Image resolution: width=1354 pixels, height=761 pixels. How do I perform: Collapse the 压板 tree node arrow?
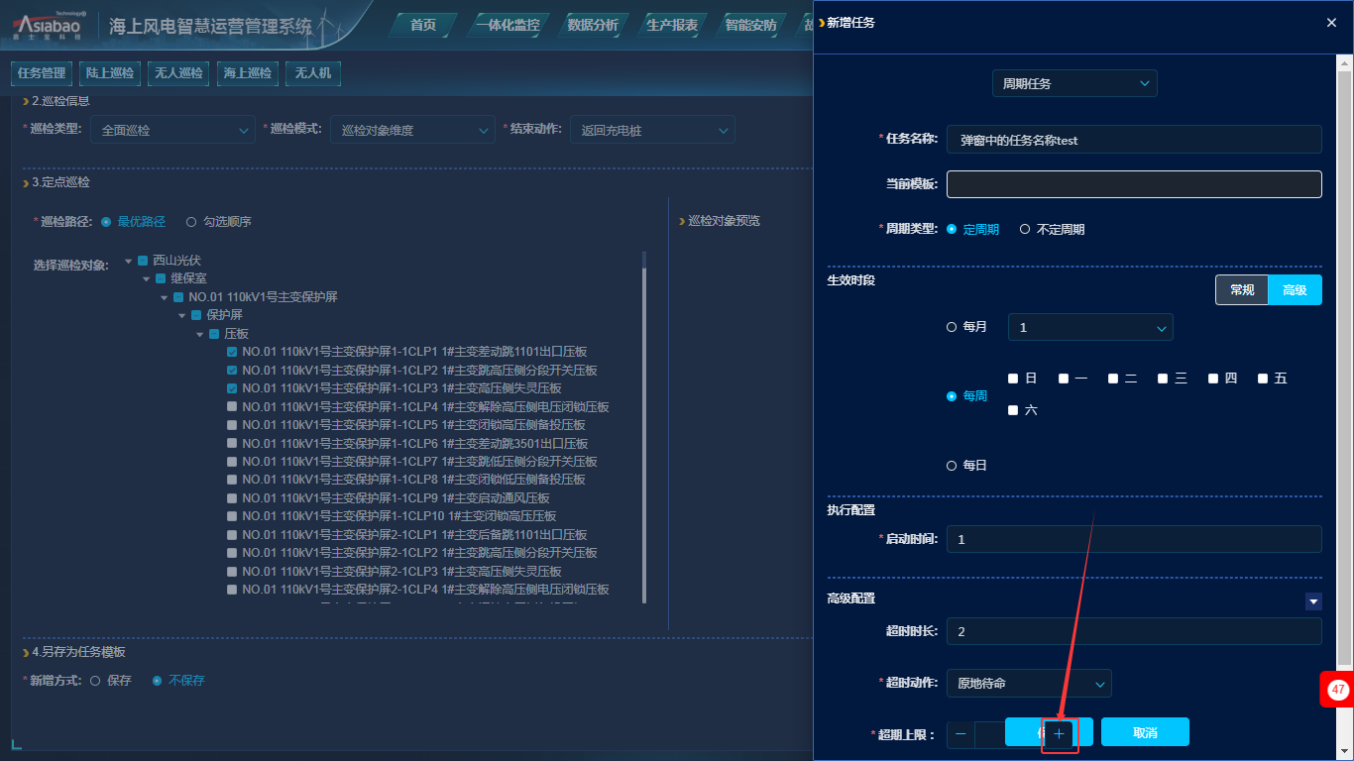click(200, 334)
